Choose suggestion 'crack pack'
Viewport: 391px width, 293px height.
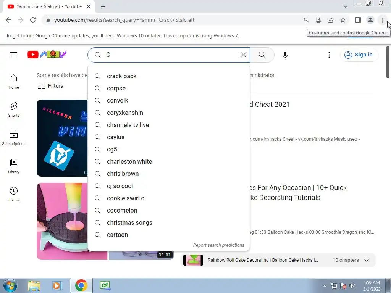point(168,76)
